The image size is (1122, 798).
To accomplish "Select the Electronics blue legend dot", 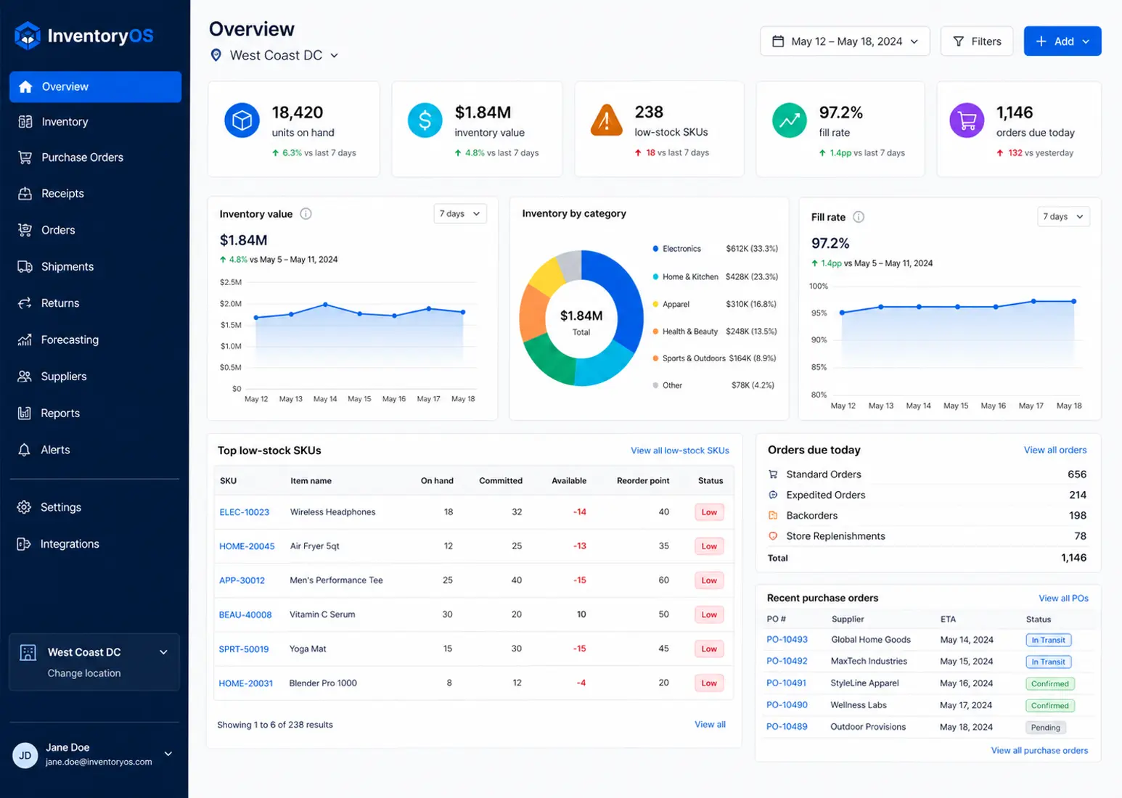I will [655, 249].
